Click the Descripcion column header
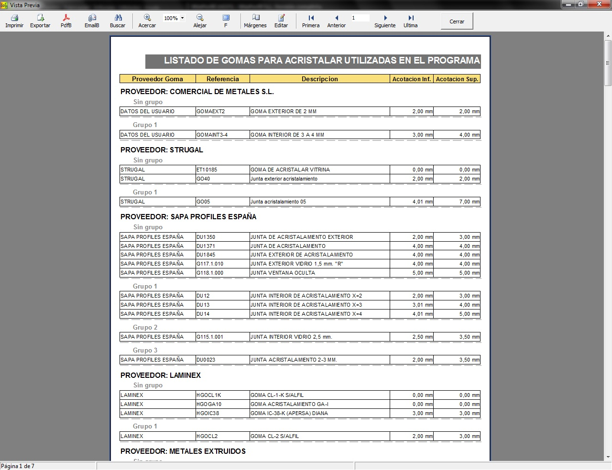 click(x=320, y=79)
